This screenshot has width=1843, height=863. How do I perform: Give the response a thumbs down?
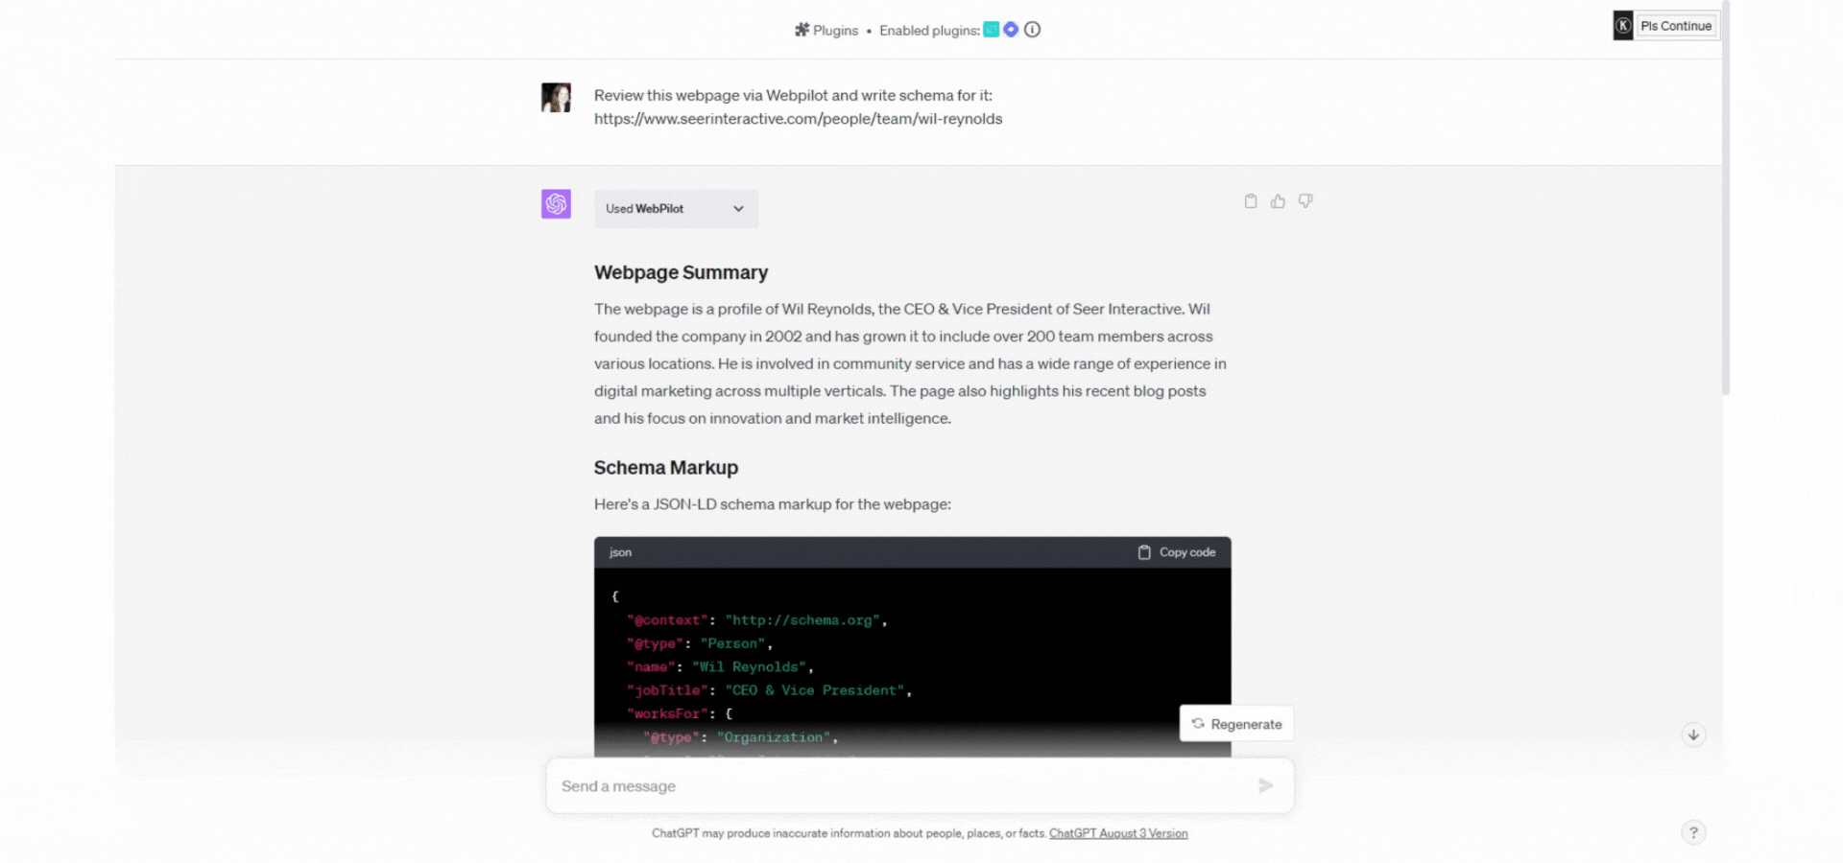point(1305,201)
